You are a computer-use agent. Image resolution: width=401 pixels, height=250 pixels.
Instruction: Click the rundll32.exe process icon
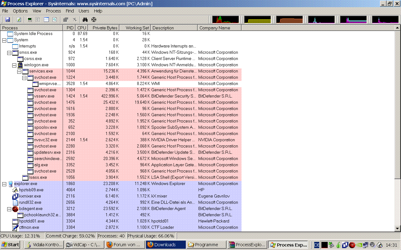[15, 202]
